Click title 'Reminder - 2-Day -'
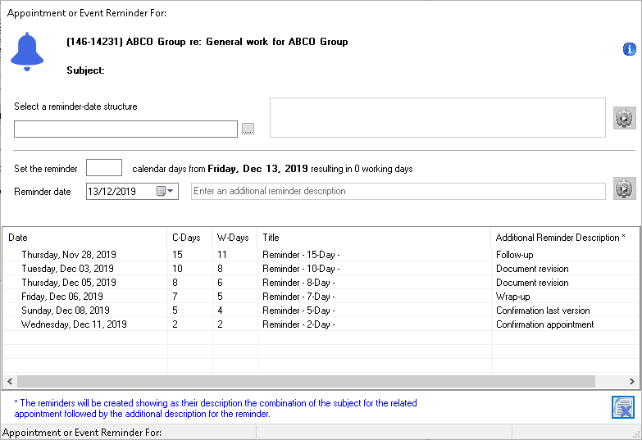 pos(298,324)
